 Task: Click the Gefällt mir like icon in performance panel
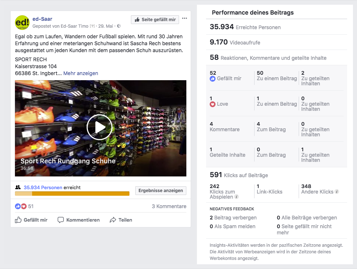tap(213, 79)
